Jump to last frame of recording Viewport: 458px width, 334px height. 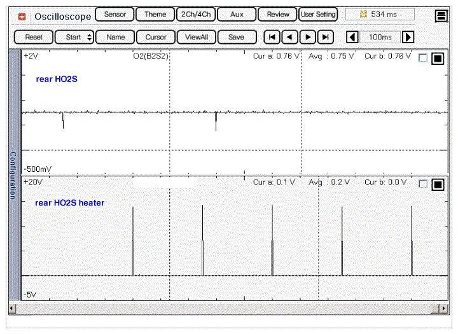(325, 37)
